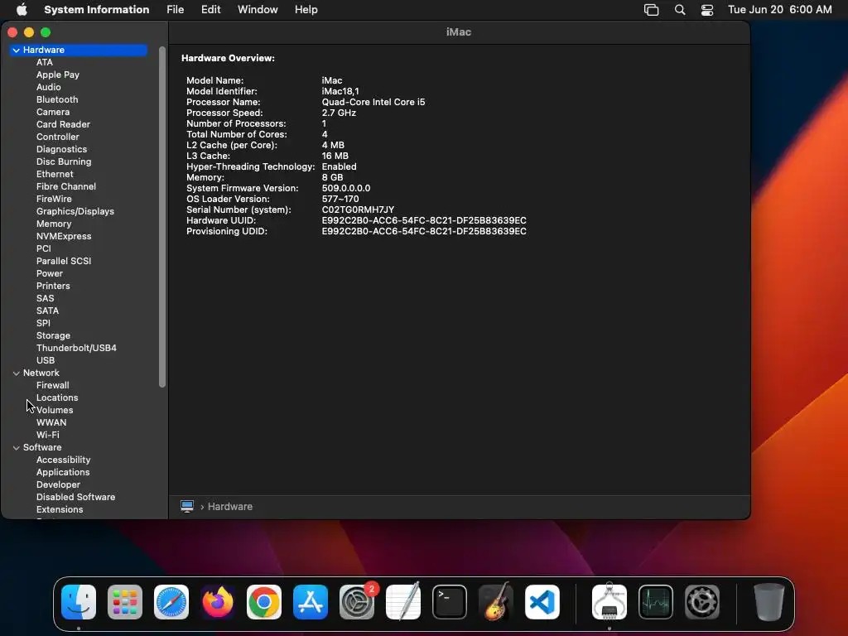Select Audio in the sidebar

(x=49, y=87)
